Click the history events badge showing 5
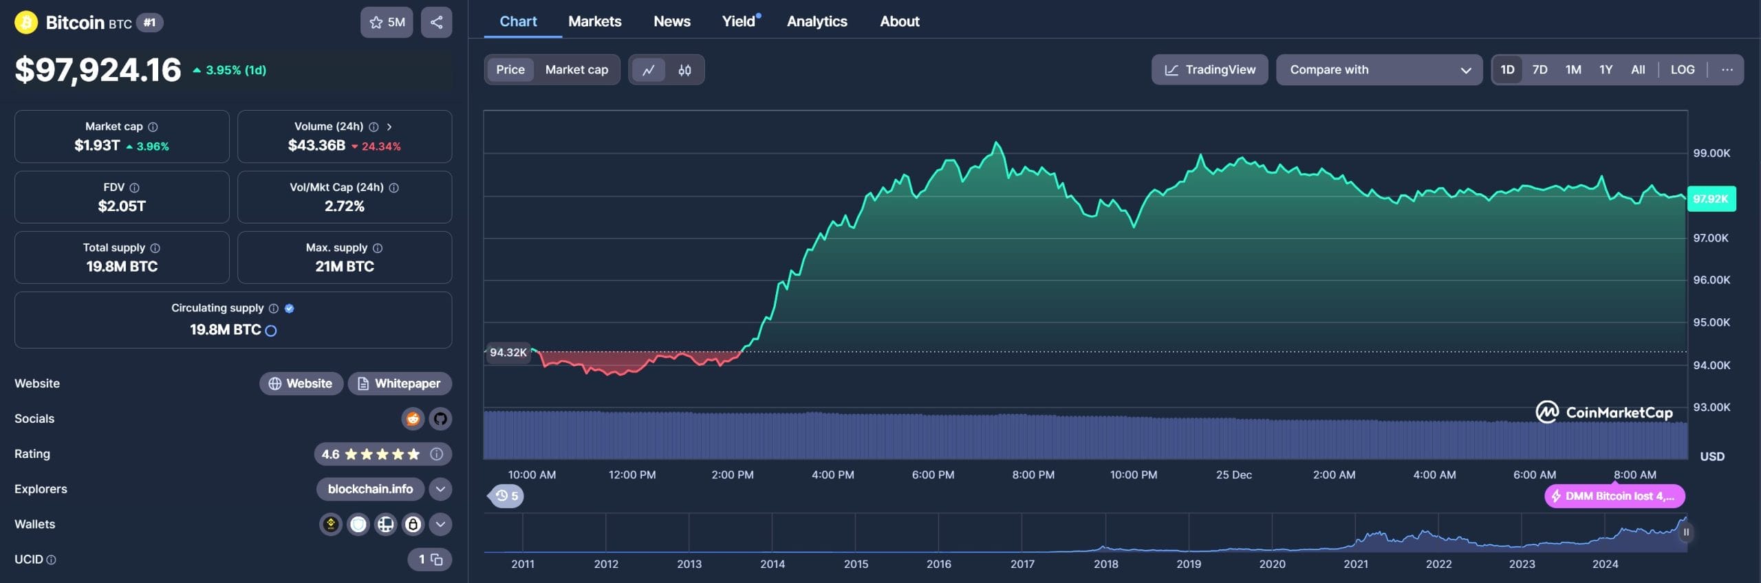1761x583 pixels. click(x=506, y=496)
